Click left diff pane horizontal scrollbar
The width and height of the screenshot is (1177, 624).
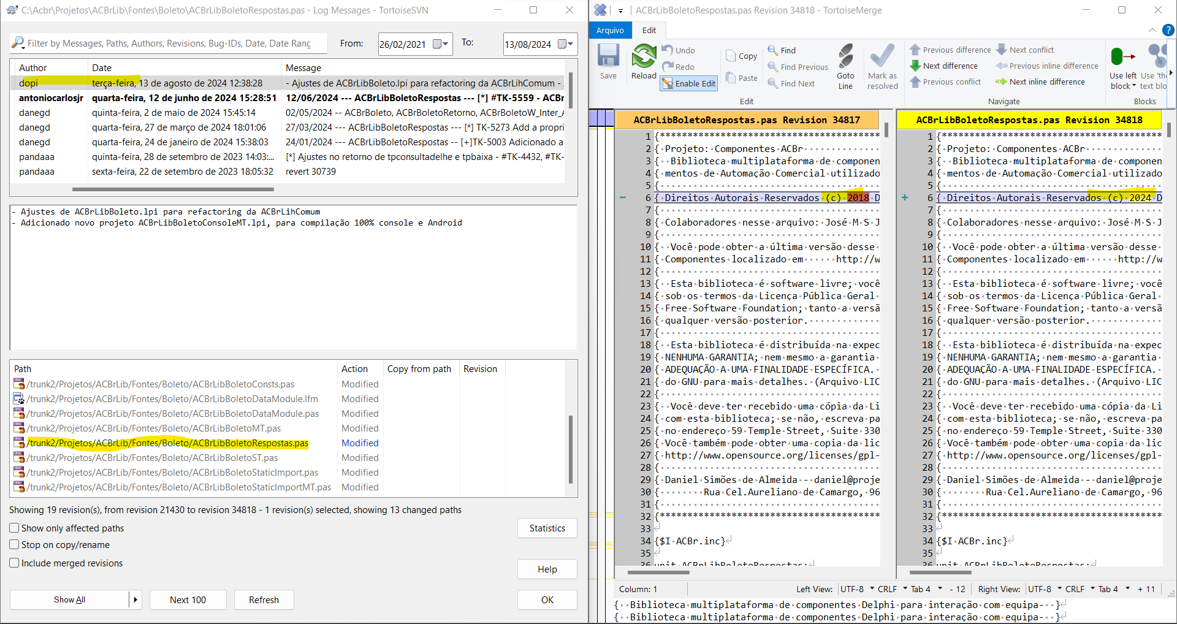(658, 573)
